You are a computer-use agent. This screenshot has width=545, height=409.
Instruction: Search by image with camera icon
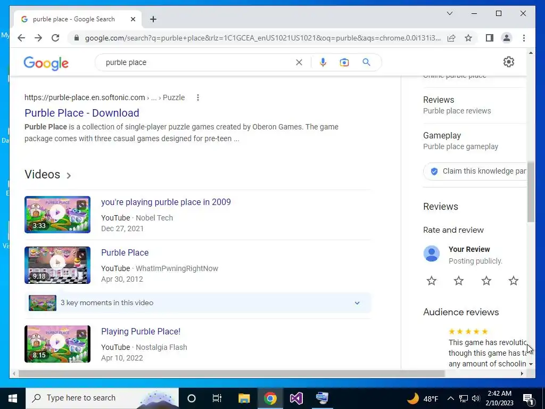[x=344, y=63]
